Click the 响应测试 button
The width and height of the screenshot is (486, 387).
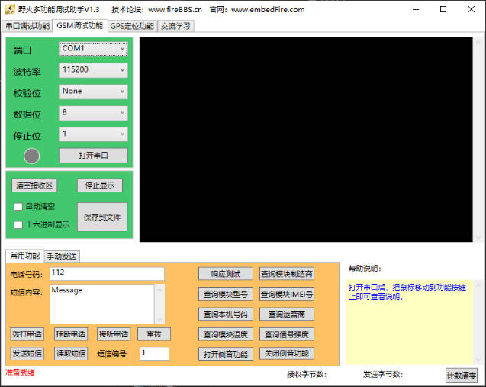pyautogui.click(x=226, y=274)
